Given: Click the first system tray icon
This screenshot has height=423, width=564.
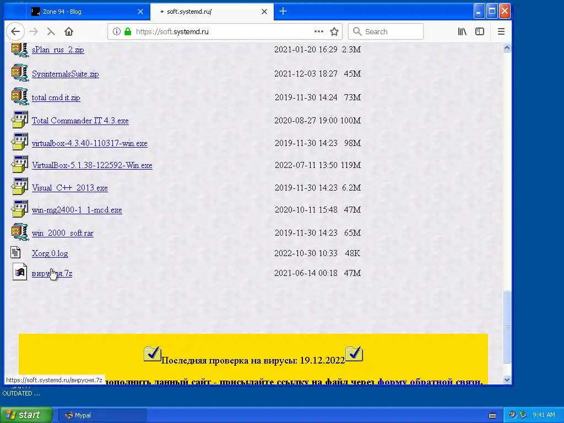Looking at the screenshot, I should click(513, 415).
